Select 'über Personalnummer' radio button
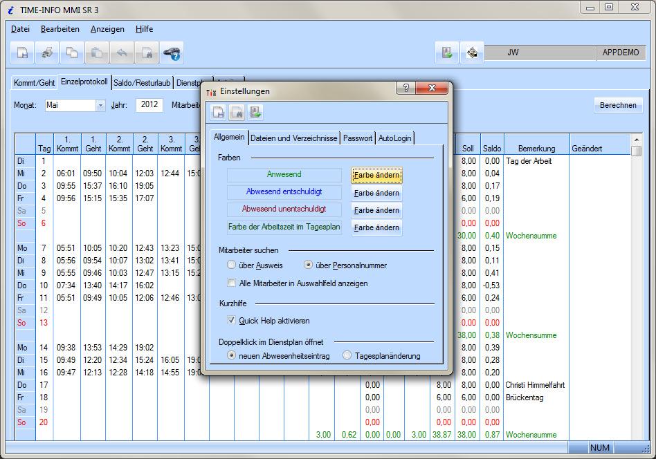Image resolution: width=656 pixels, height=459 pixels. coord(309,265)
